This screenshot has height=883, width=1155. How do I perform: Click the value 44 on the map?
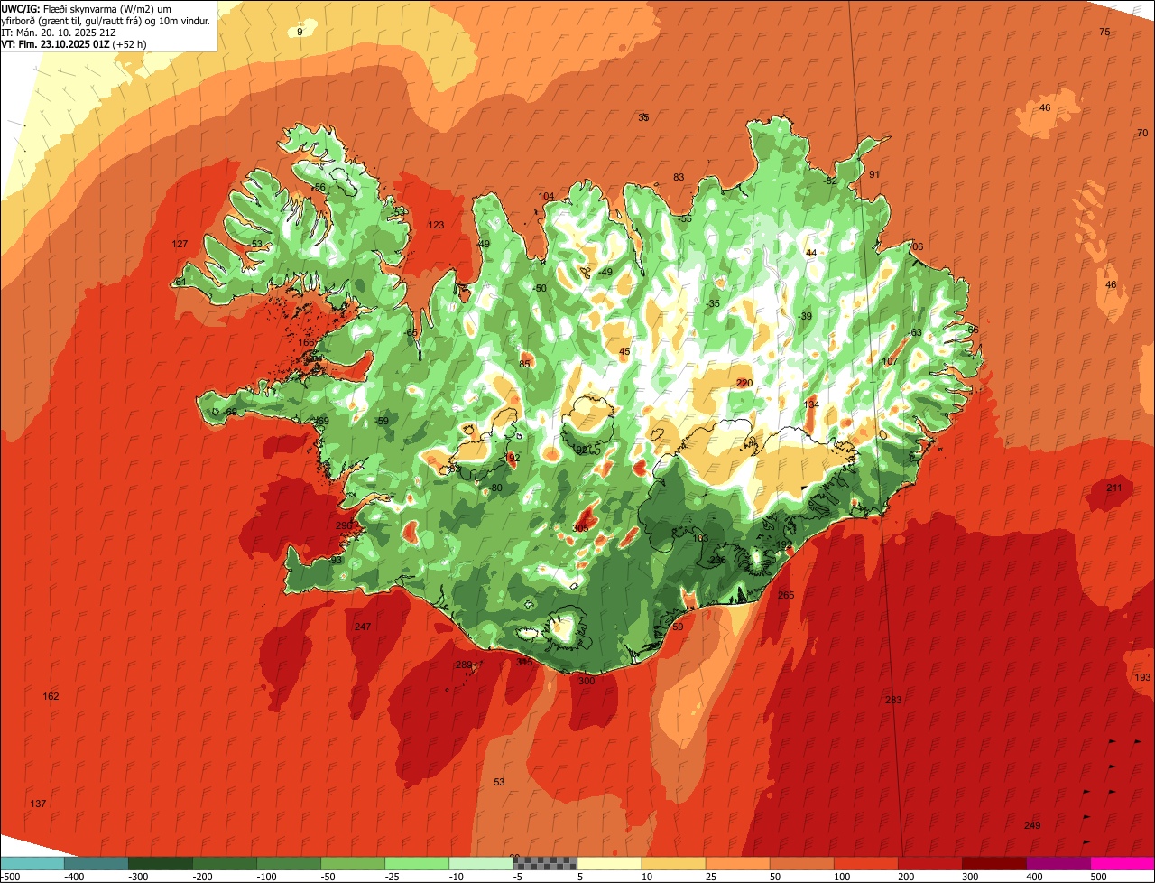810,253
